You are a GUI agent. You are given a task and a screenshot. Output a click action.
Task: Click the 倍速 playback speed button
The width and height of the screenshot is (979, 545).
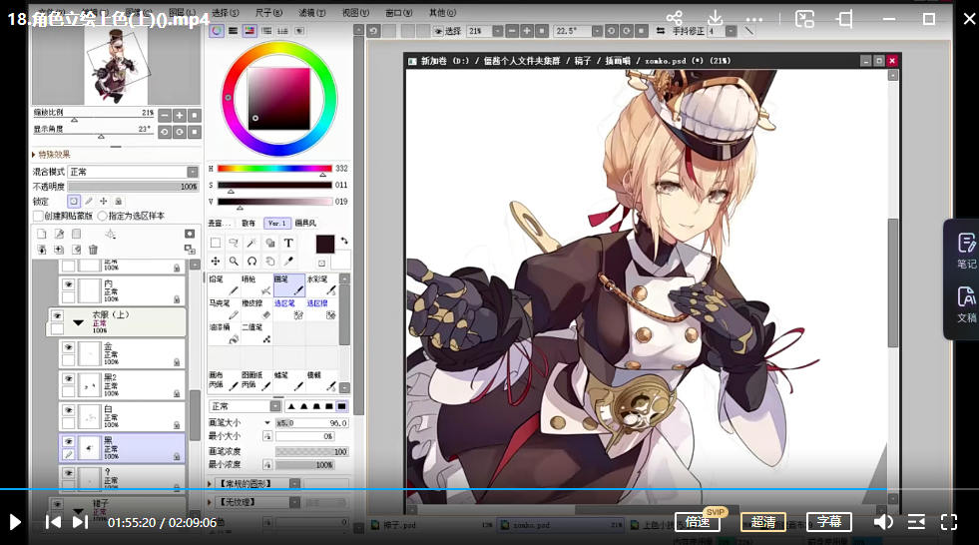pos(697,521)
